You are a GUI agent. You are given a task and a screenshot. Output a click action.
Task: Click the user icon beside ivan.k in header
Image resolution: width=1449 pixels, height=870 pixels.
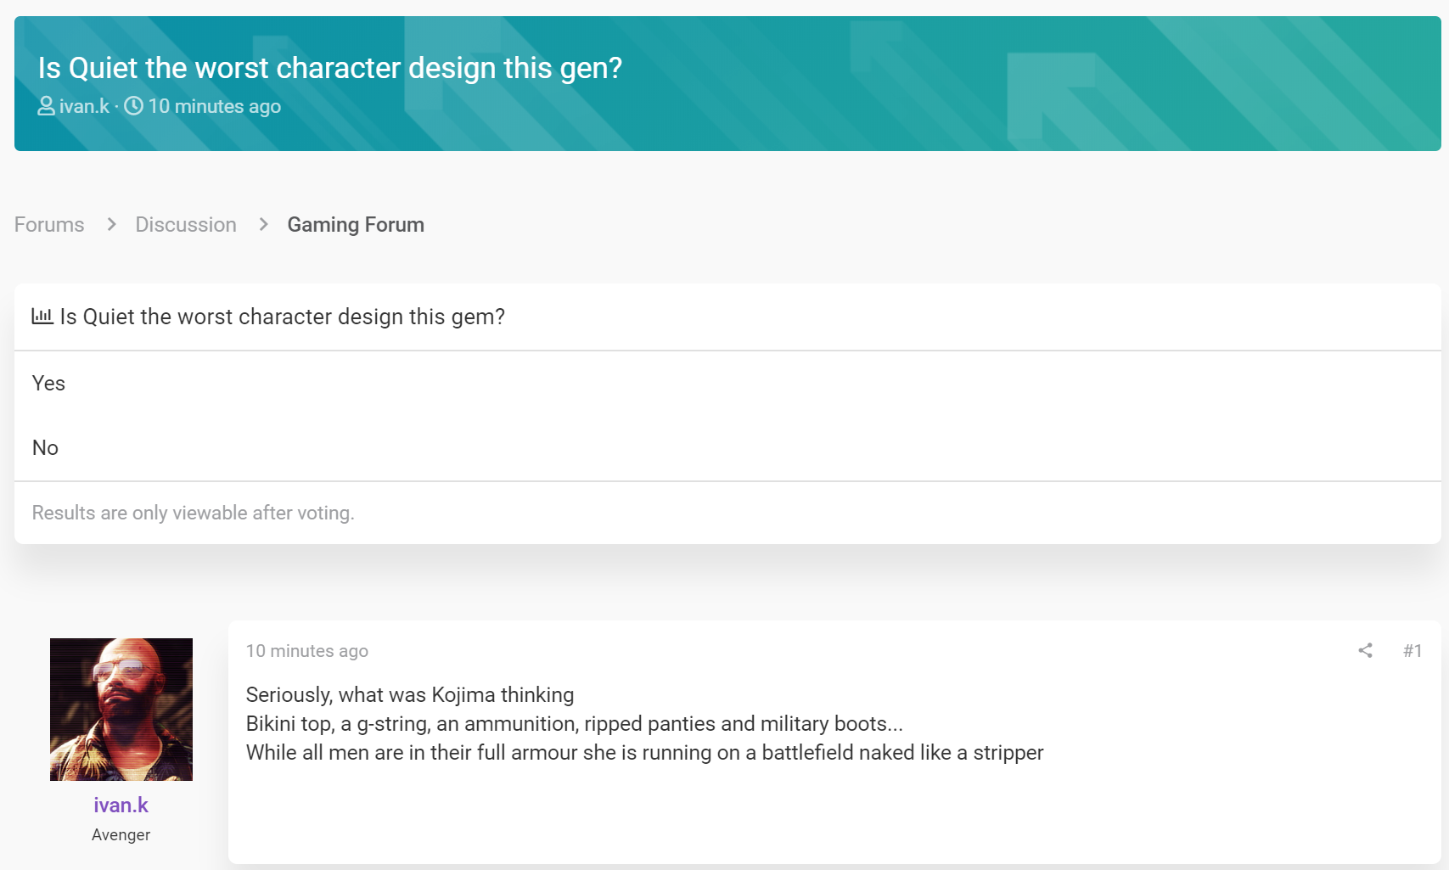click(47, 106)
